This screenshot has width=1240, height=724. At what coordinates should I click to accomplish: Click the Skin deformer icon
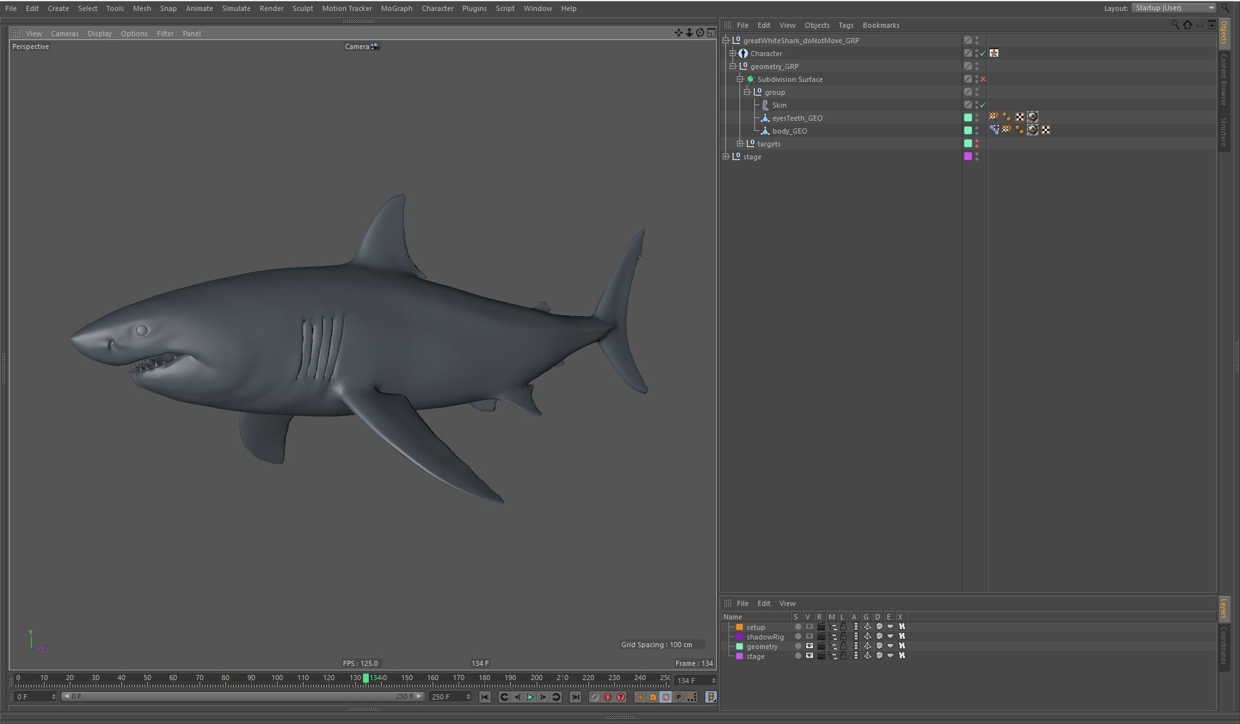[x=765, y=105]
